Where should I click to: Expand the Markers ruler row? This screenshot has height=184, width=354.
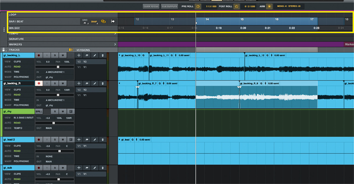point(115,44)
